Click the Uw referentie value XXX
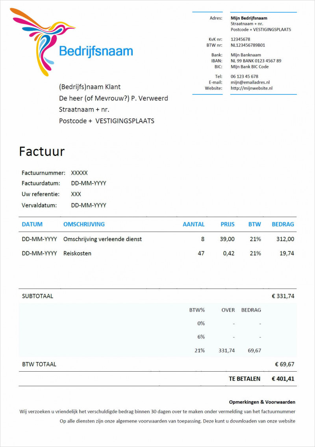The width and height of the screenshot is (315, 447). coord(75,194)
